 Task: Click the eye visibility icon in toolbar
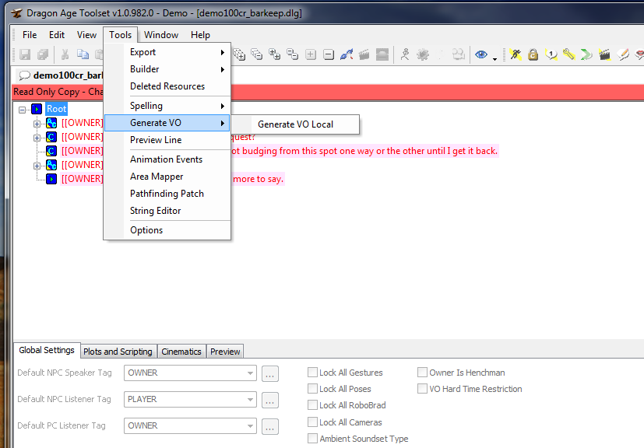click(x=481, y=54)
